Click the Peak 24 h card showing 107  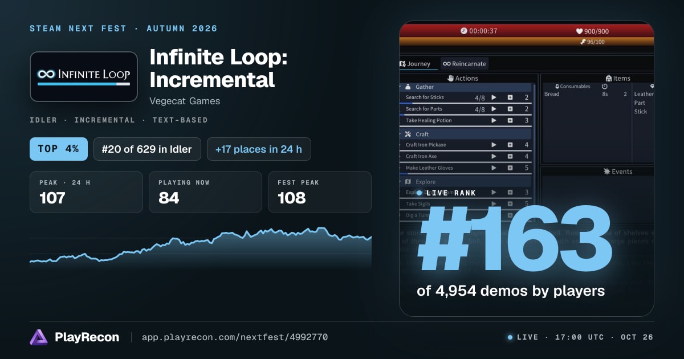click(x=86, y=192)
